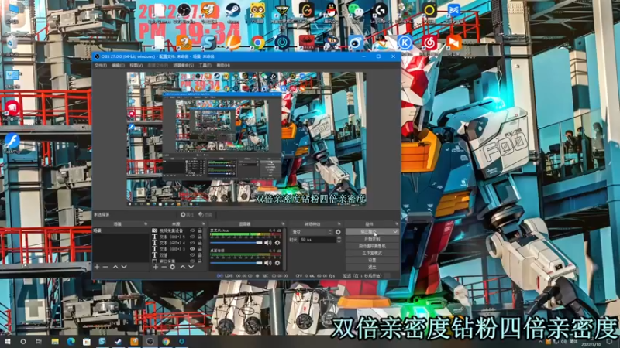
Task: Toggle lock on Text (GDI+) 5 source
Action: pos(200,237)
